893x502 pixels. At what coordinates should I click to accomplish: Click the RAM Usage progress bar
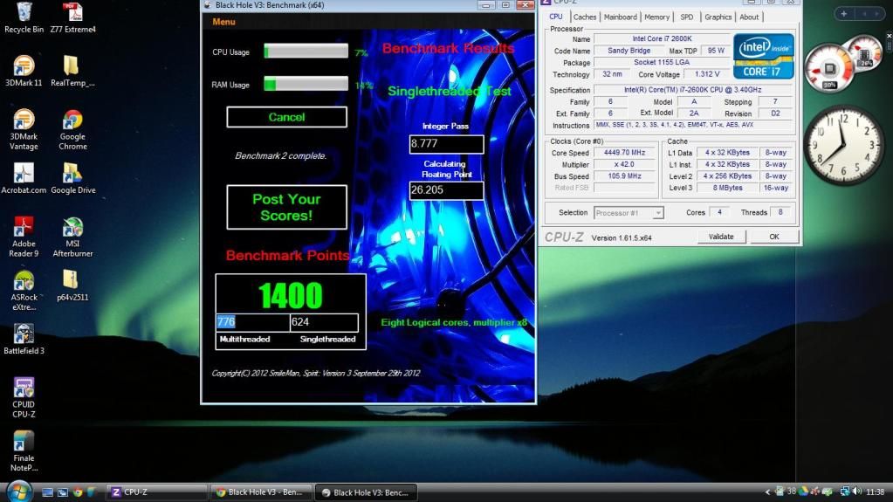[306, 84]
